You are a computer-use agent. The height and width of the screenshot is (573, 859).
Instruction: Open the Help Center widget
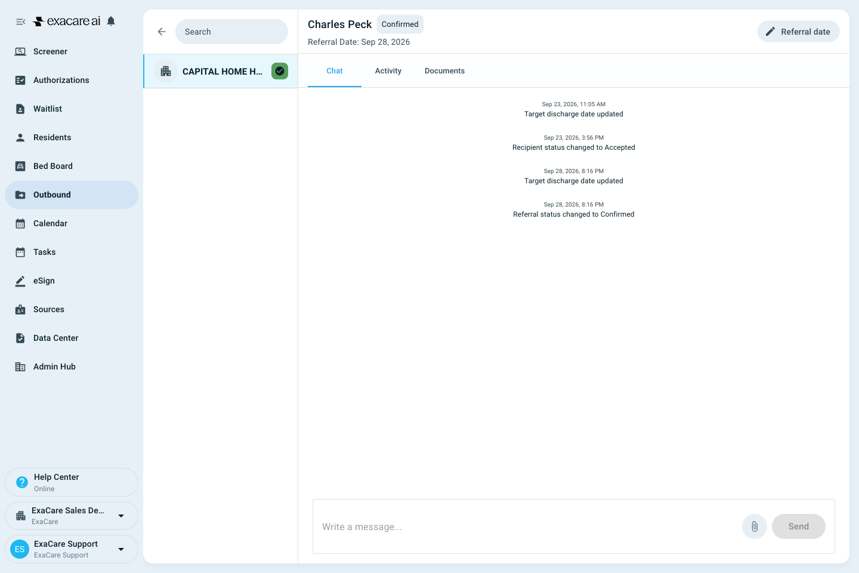[x=72, y=482]
